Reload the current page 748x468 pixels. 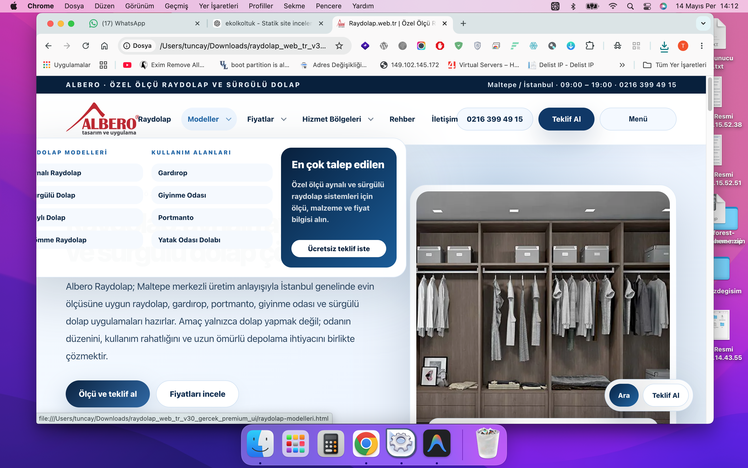[x=86, y=46]
